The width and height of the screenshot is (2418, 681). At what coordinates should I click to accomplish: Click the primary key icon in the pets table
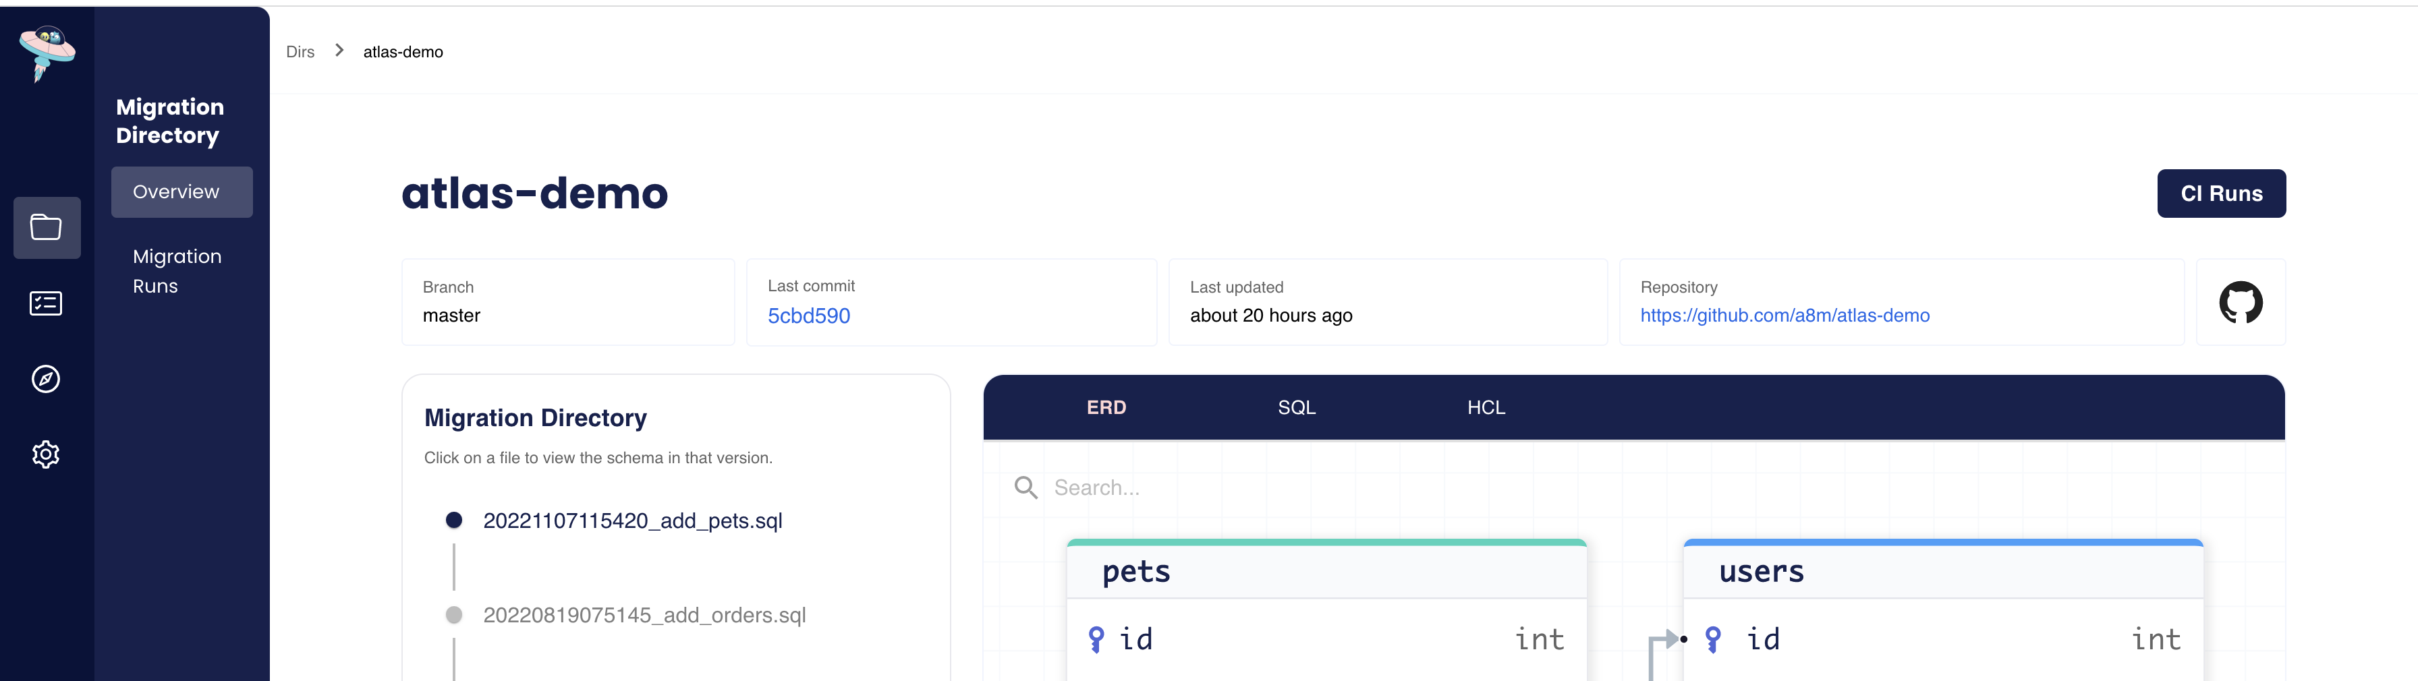1096,639
